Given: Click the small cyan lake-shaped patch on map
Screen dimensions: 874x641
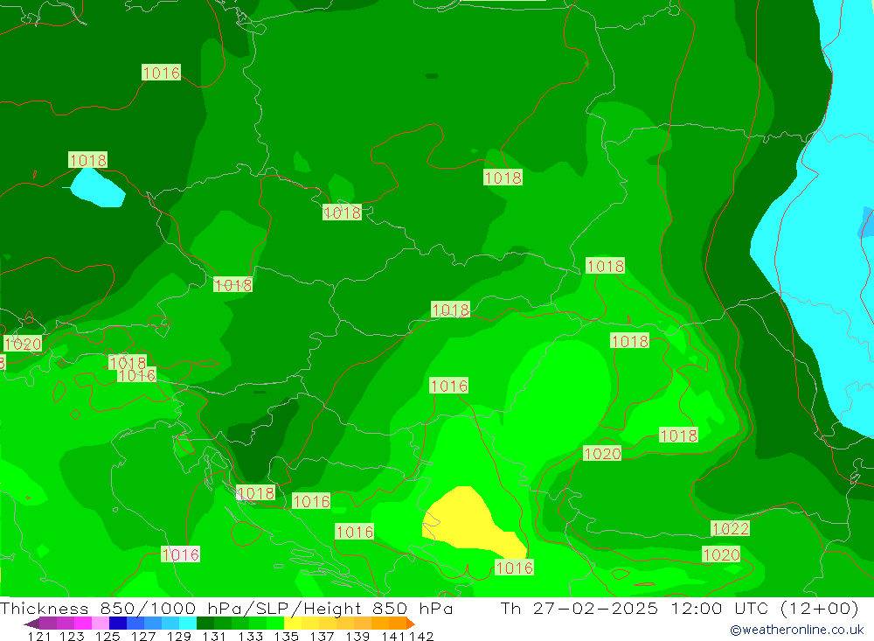Looking at the screenshot, I should [98, 188].
